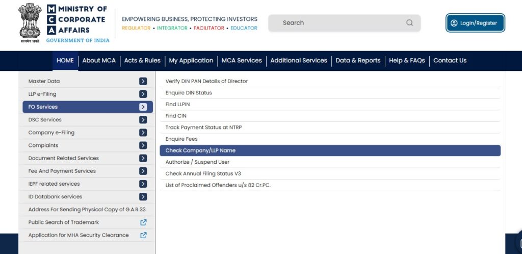The height and width of the screenshot is (254, 522).
Task: Expand FO Services submenu arrow
Action: [143, 107]
